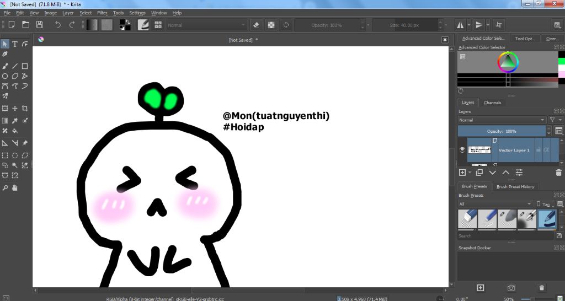Toggle lock on Vector Layer 1
This screenshot has height=301, width=565.
[539, 150]
